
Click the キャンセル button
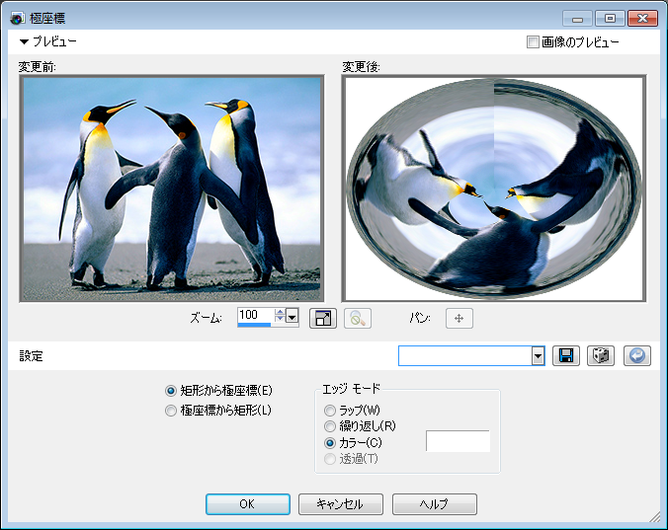tap(340, 504)
